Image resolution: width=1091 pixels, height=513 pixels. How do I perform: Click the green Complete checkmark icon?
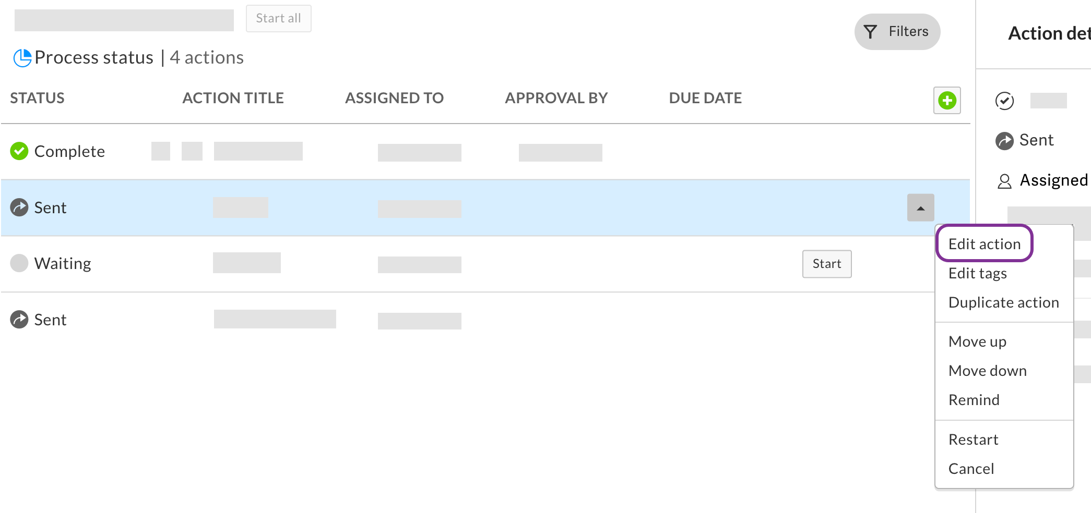point(19,151)
